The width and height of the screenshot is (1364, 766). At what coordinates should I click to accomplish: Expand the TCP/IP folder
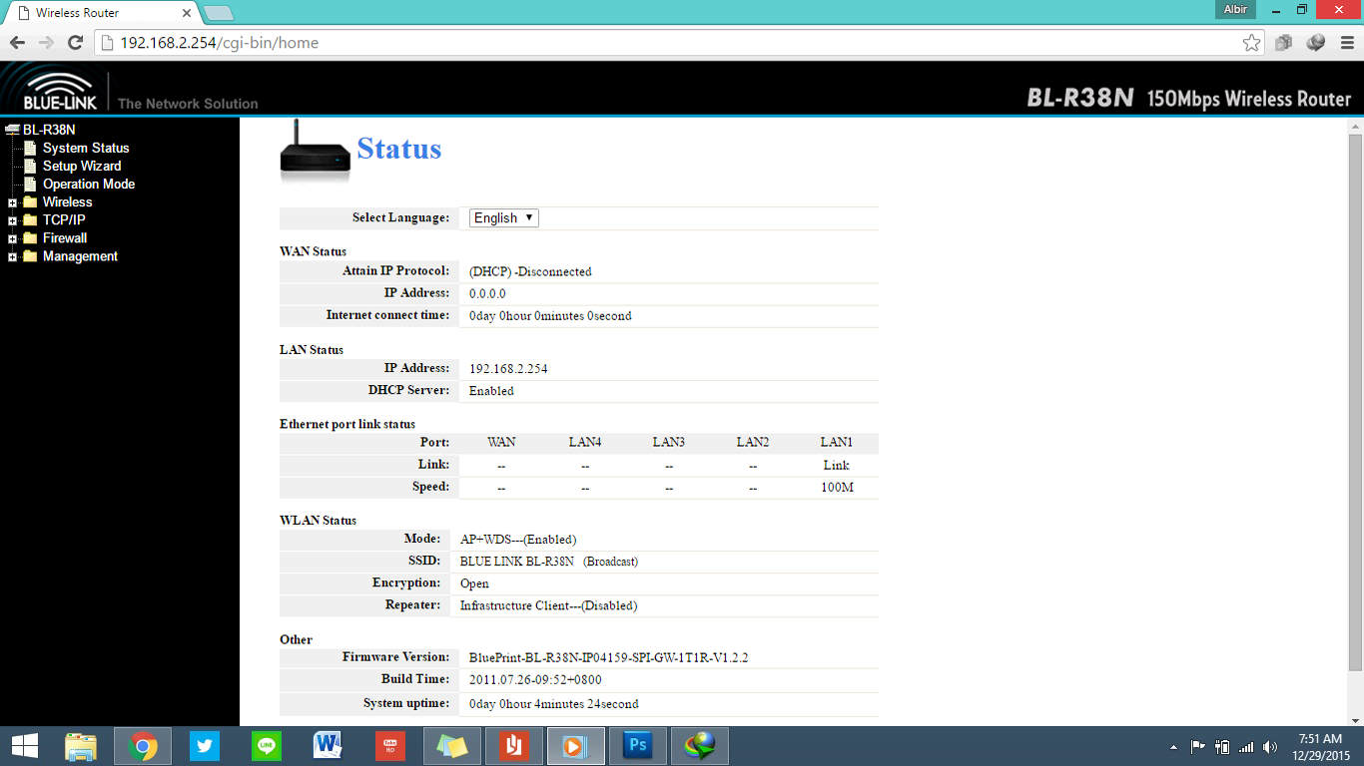(x=12, y=220)
